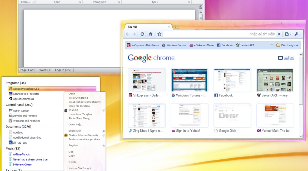Launch Age of Empires III
The width and height of the screenshot is (308, 171).
click(x=21, y=99)
